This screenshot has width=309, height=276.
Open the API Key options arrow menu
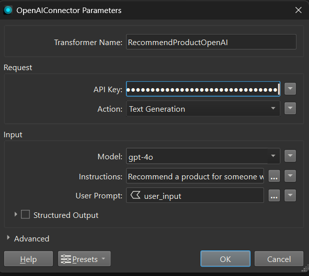click(x=290, y=89)
